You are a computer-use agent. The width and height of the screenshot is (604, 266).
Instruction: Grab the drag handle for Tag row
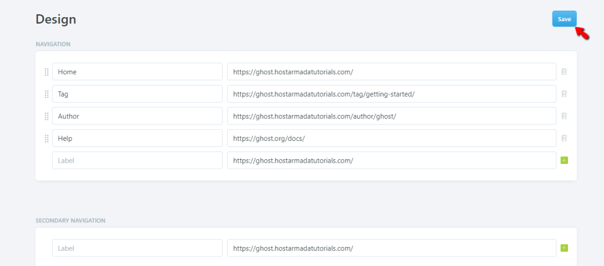[x=47, y=94]
